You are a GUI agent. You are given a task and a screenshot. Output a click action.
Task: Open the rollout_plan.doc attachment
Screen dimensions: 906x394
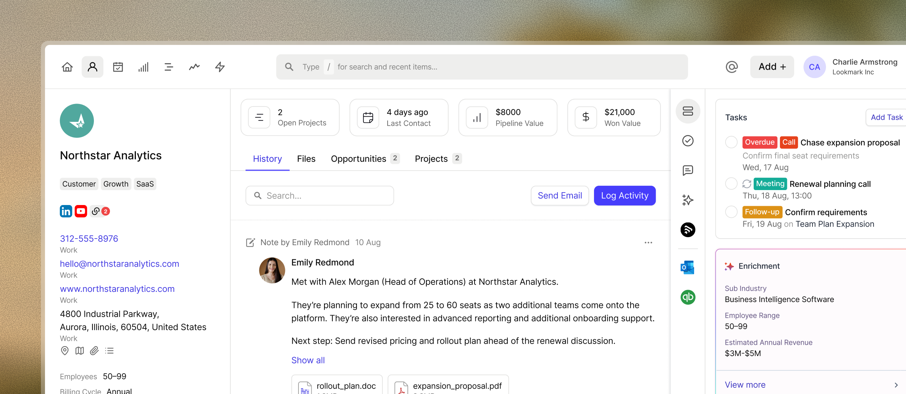[x=337, y=385]
